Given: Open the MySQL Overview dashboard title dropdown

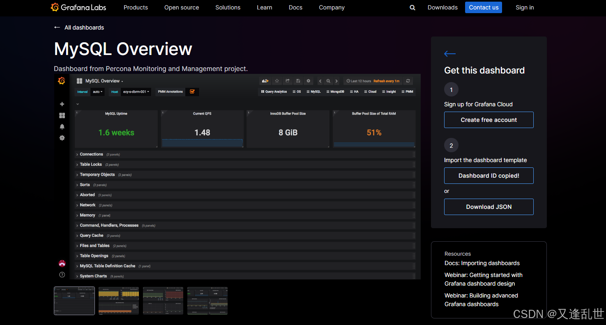Looking at the screenshot, I should click(104, 81).
